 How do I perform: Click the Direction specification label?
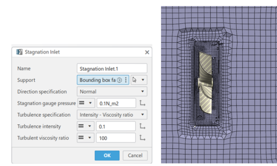[x=42, y=92]
